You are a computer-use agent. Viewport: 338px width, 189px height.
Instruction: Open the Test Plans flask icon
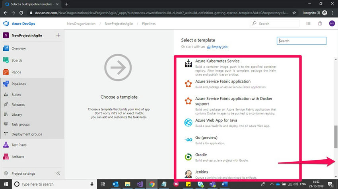6,145
